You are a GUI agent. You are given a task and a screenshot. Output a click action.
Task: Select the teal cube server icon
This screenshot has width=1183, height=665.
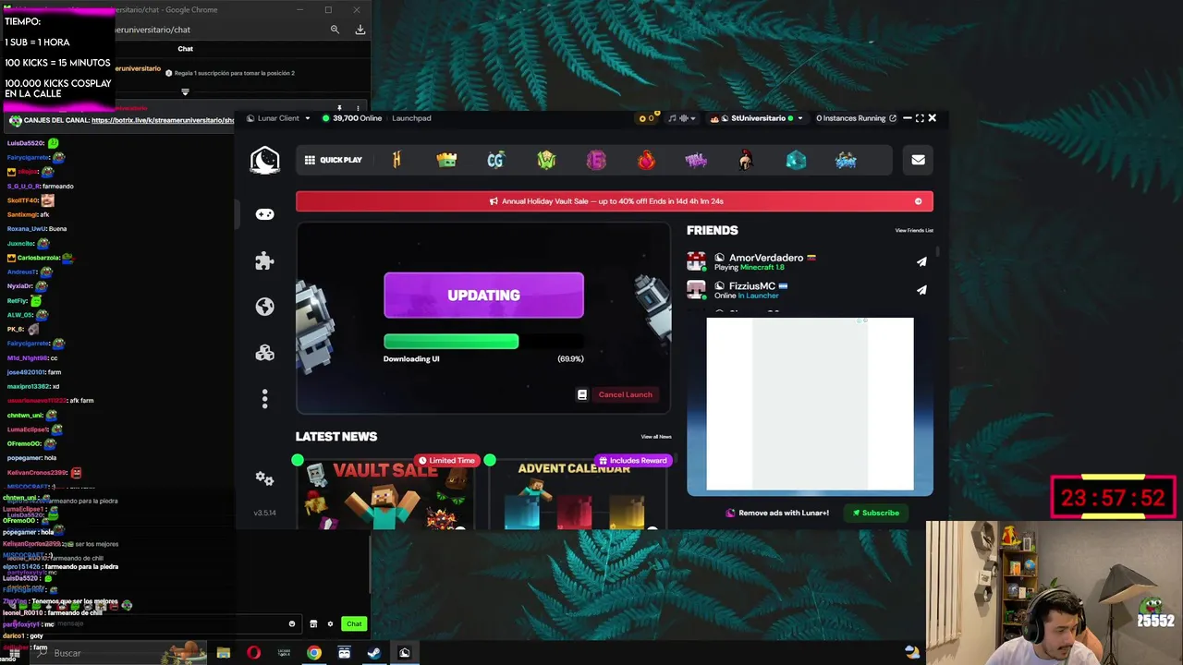point(796,160)
